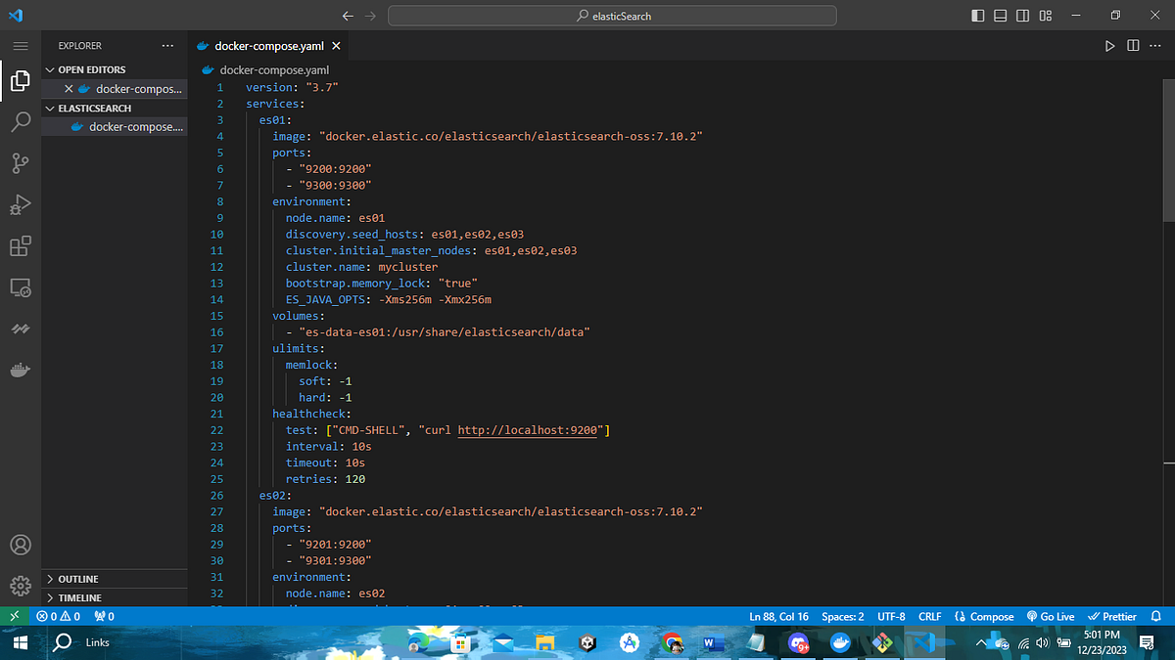1175x660 pixels.
Task: Toggle the primary side bar
Action: click(x=976, y=15)
